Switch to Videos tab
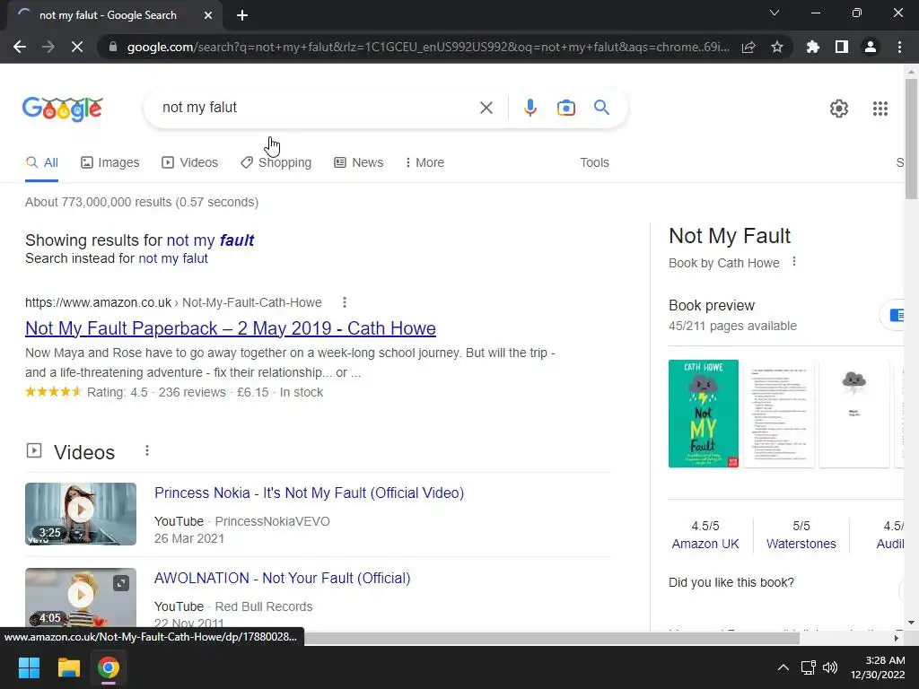 [x=190, y=163]
